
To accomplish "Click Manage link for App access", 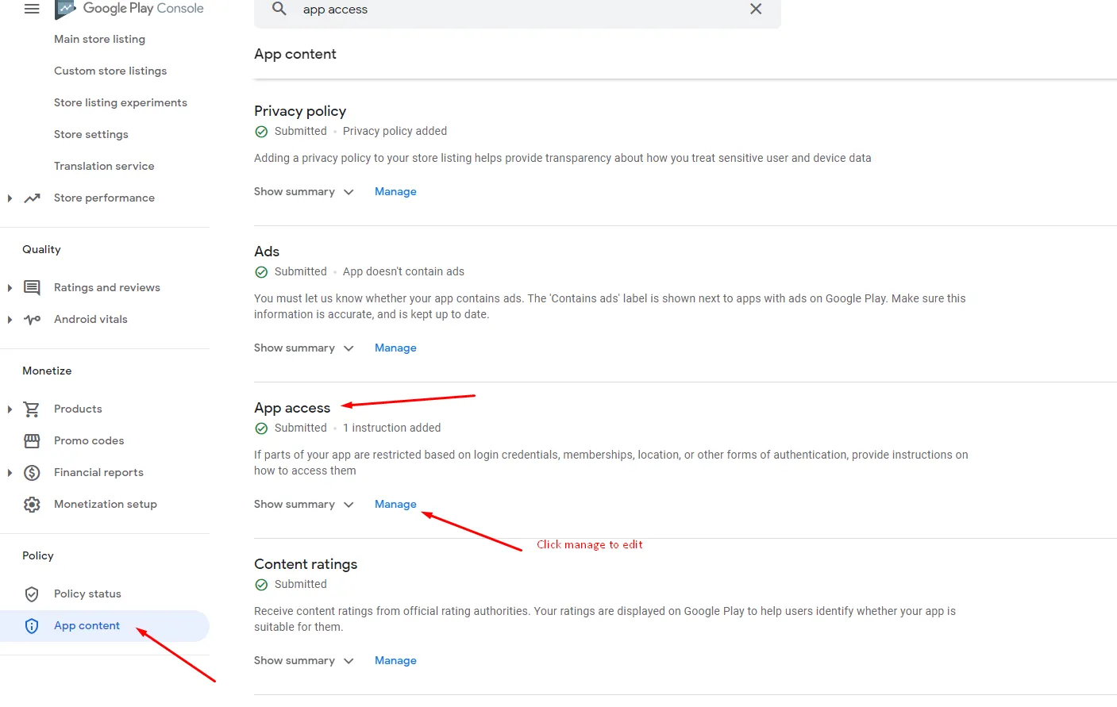I will click(395, 504).
